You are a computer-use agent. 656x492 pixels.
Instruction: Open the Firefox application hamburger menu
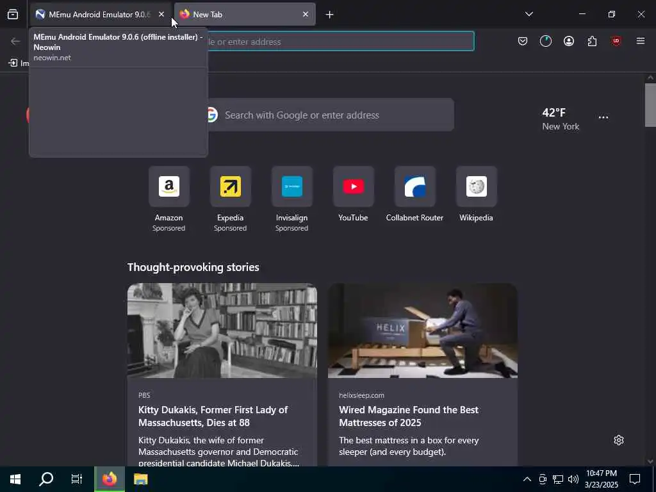click(641, 41)
